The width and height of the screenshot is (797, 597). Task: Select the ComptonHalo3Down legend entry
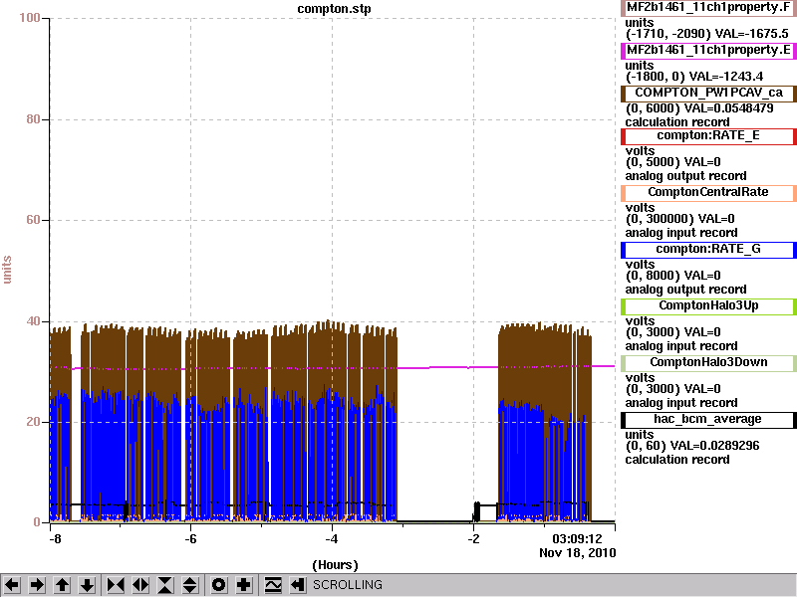coord(708,363)
